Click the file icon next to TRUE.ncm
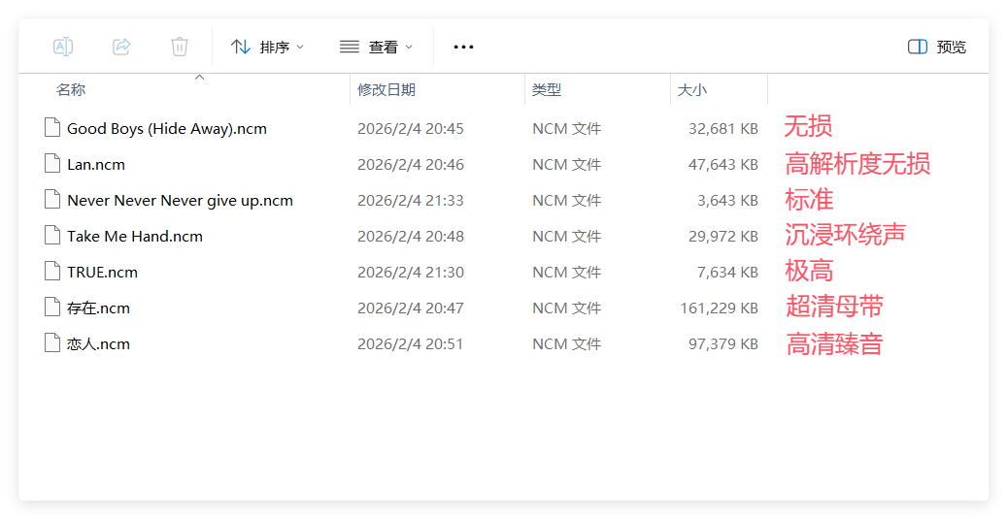Image resolution: width=1007 pixels, height=519 pixels. click(x=52, y=272)
